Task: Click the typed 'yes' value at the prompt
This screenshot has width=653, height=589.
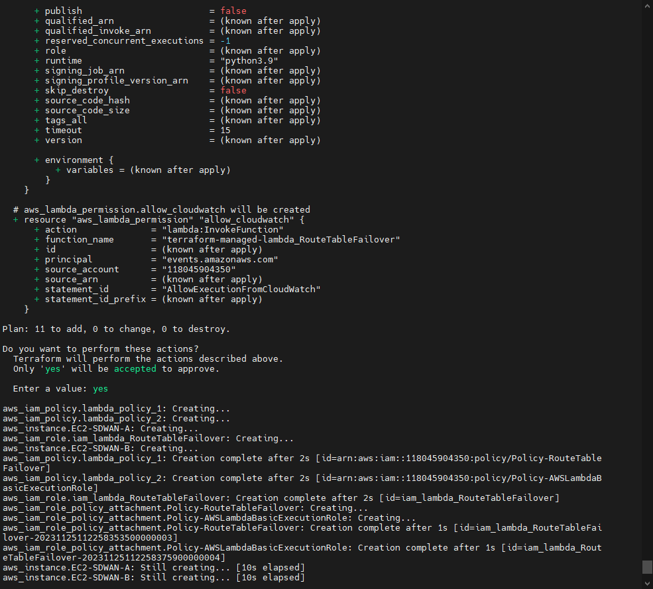Action: [x=100, y=389]
